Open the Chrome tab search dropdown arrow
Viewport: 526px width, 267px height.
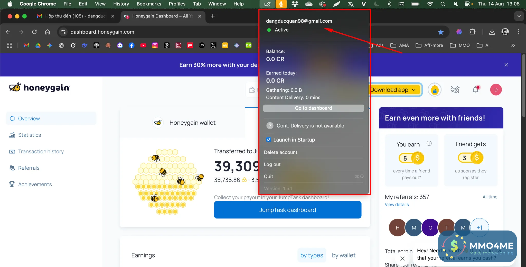pyautogui.click(x=519, y=16)
